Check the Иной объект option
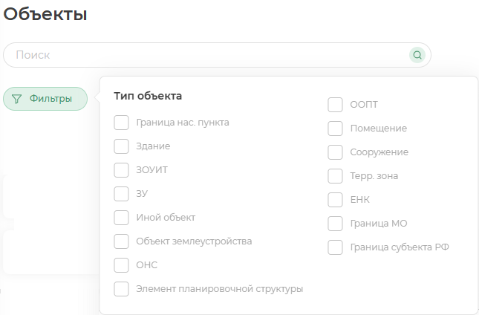This screenshot has width=479, height=315. pyautogui.click(x=121, y=218)
